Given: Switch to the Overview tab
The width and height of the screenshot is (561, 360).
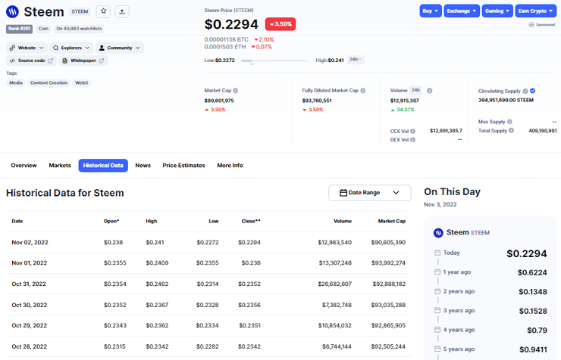Looking at the screenshot, I should [x=24, y=166].
